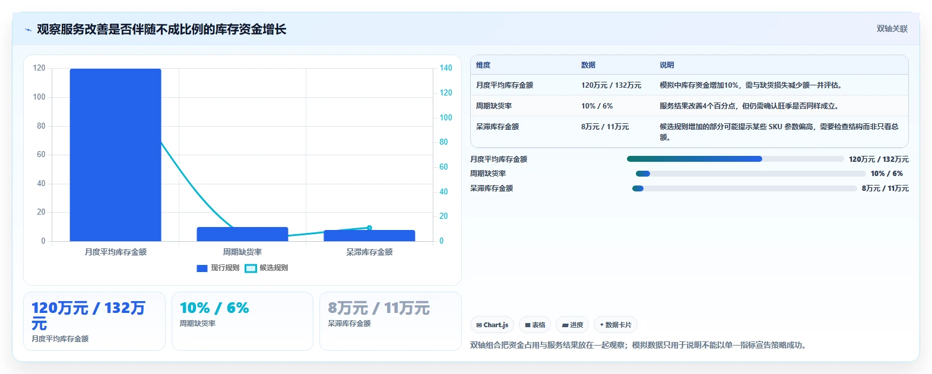Screen dimensions: 932x374
Task: Click the 现行规则 blue legend swatch
Action: click(202, 268)
